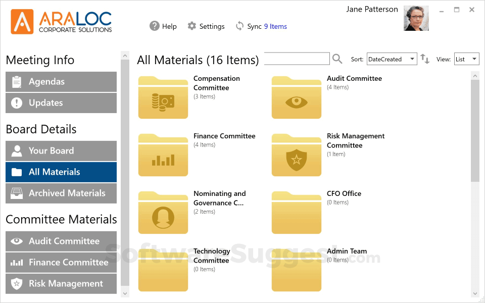Open the View List dropdown

pyautogui.click(x=466, y=59)
